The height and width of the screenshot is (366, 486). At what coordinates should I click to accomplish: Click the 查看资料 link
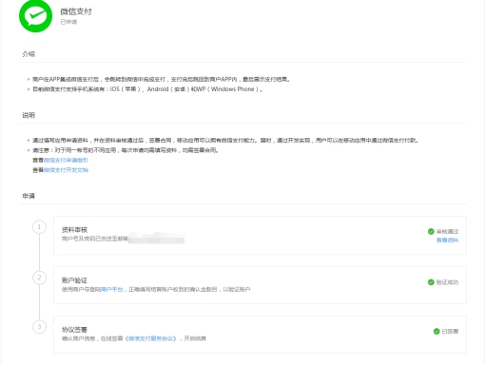[x=447, y=241]
